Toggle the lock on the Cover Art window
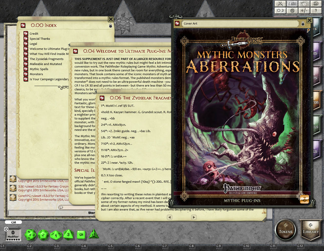The width and height of the screenshot is (324, 251). click(303, 24)
